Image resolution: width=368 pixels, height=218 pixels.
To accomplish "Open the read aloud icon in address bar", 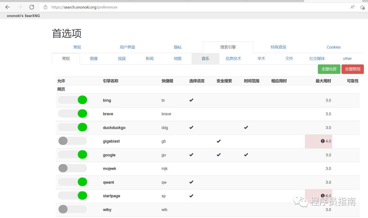I will pos(353,7).
